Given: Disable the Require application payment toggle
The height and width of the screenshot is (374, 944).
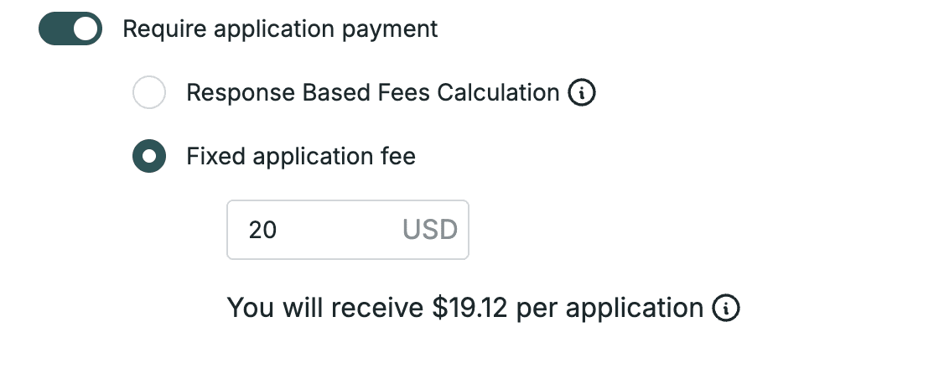Looking at the screenshot, I should coord(70,29).
